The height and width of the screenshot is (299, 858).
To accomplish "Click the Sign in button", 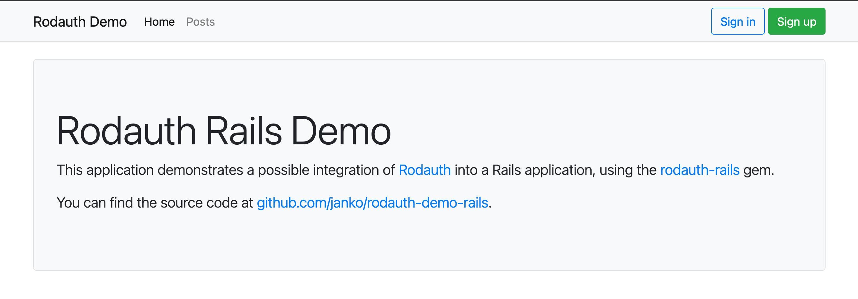I will click(x=737, y=21).
